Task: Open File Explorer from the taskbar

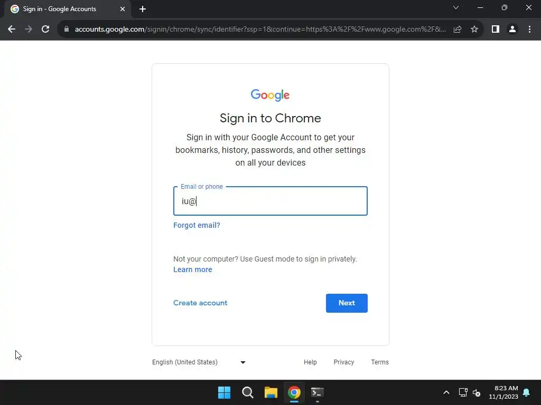Action: tap(271, 392)
